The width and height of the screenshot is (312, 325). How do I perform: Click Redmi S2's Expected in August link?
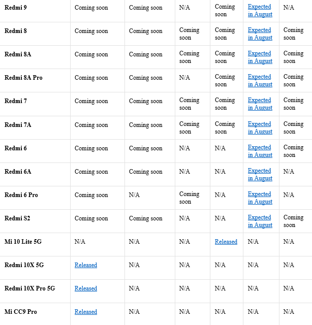pos(260,221)
